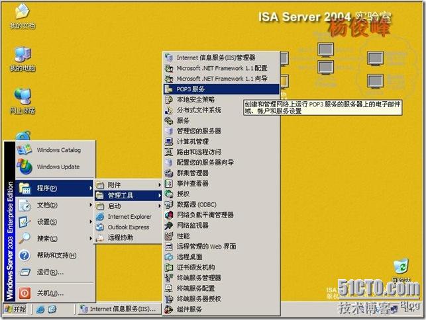
Task: Select the POP3 服务 menu entry
Action: [221, 89]
